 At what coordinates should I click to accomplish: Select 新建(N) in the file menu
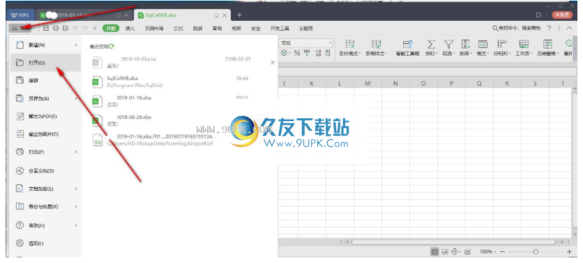point(45,45)
